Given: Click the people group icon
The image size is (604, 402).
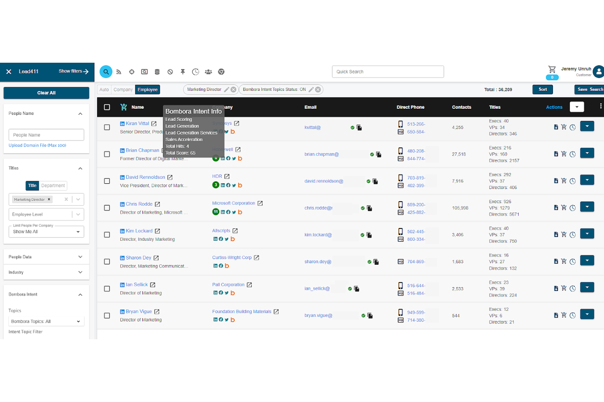Looking at the screenshot, I should 209,72.
